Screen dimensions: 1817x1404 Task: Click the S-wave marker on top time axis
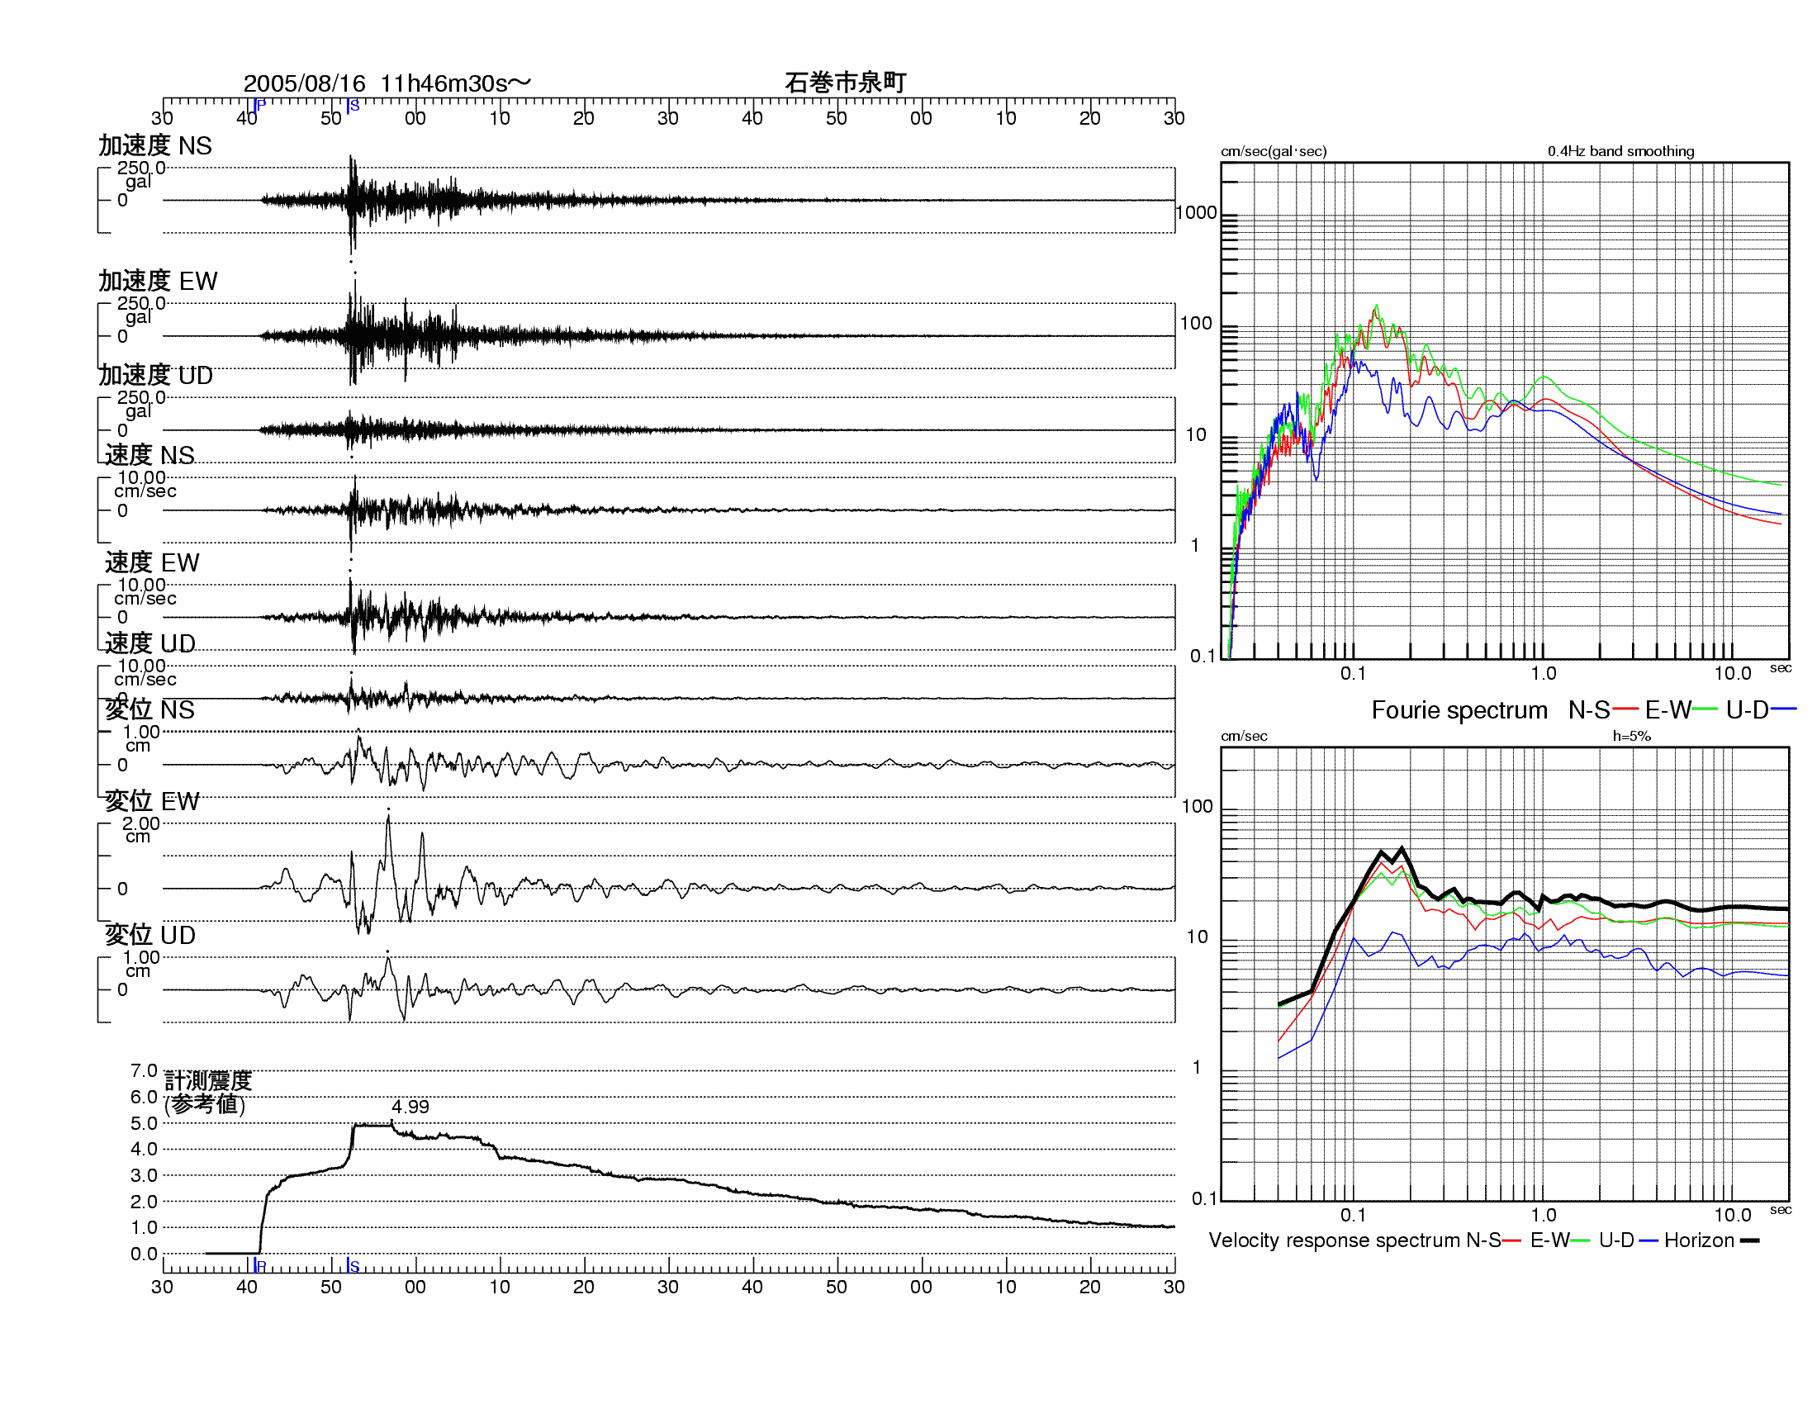tap(353, 106)
